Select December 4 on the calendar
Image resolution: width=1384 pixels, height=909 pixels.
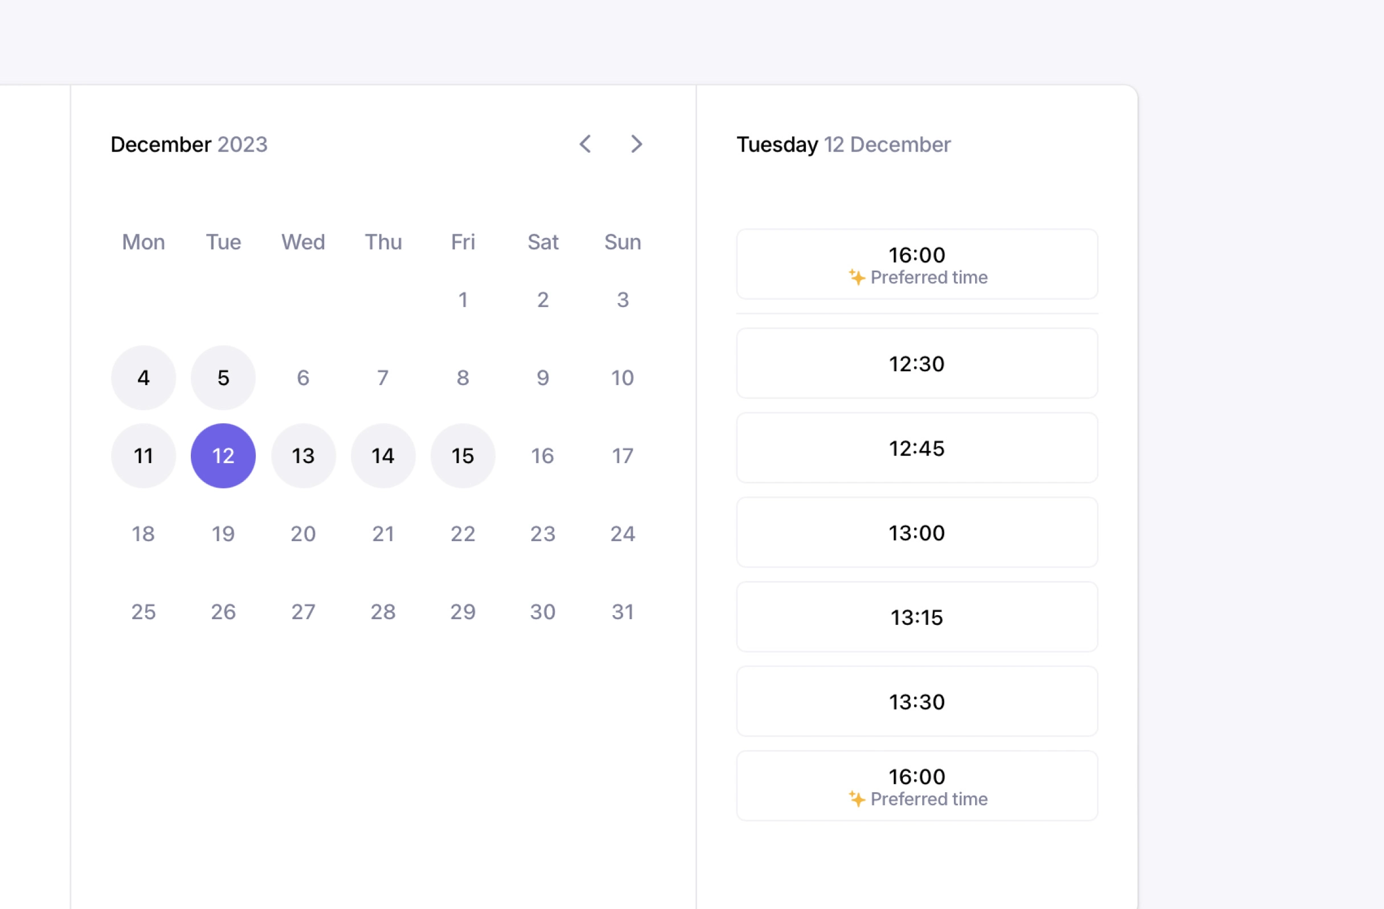coord(144,378)
